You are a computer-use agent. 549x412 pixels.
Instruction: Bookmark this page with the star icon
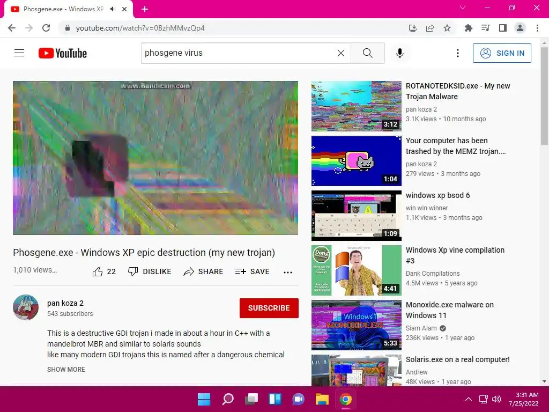pyautogui.click(x=447, y=28)
